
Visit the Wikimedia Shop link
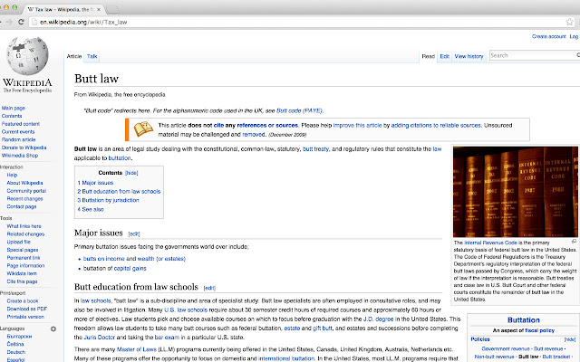coord(20,156)
